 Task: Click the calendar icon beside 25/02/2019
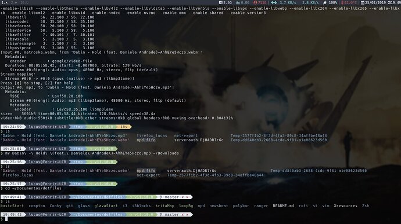pyautogui.click(x=363, y=2)
